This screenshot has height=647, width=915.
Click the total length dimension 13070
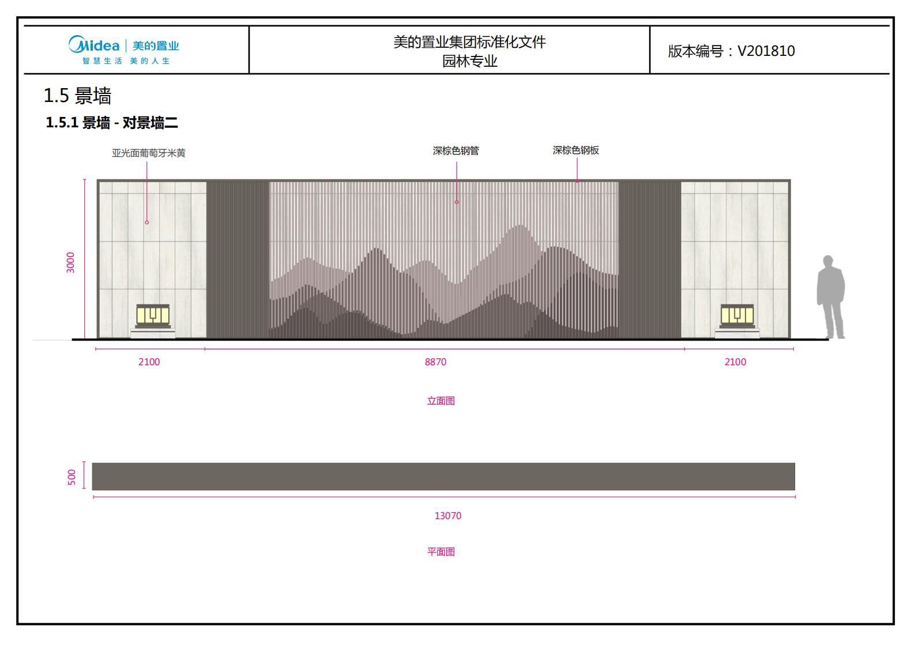[x=448, y=516]
